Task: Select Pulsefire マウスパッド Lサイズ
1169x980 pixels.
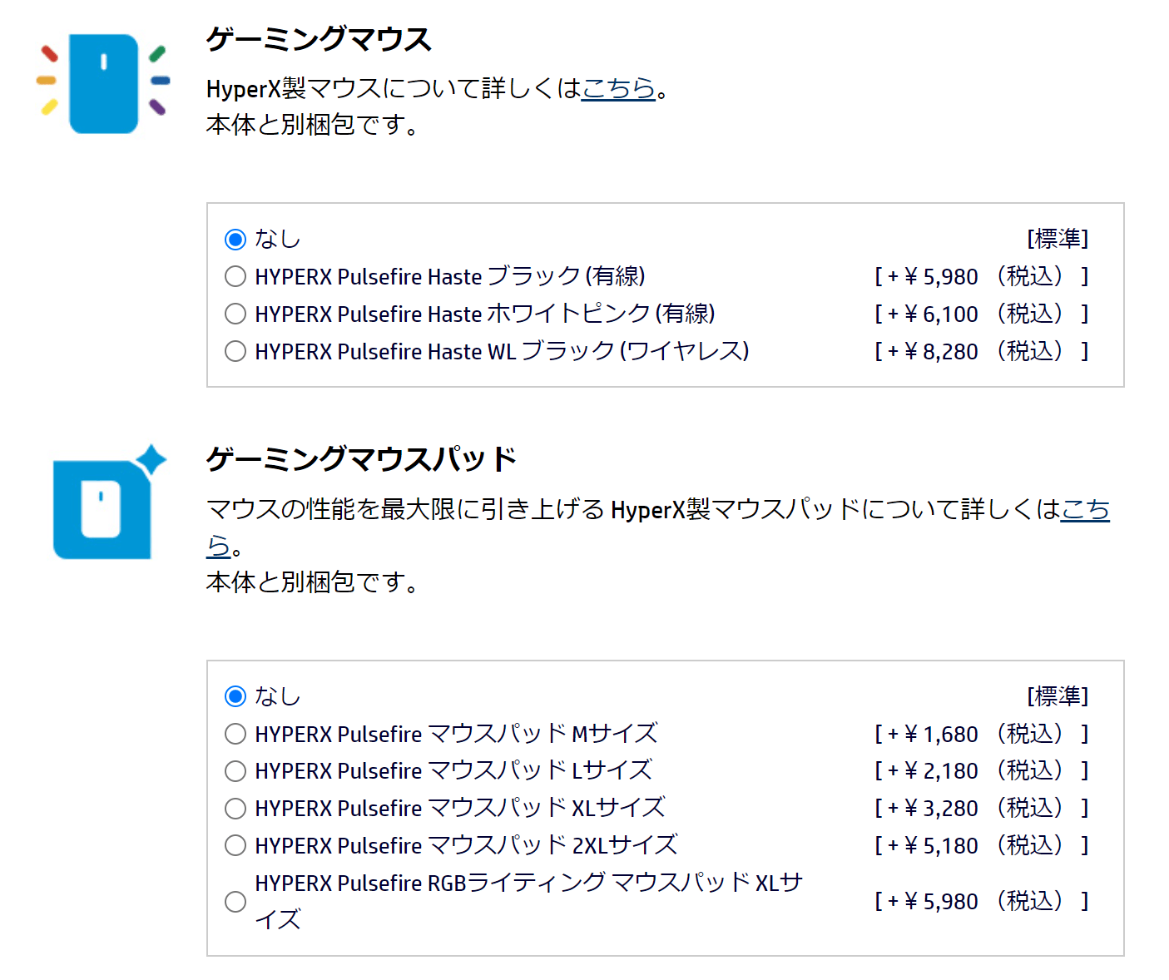Action: pyautogui.click(x=235, y=771)
